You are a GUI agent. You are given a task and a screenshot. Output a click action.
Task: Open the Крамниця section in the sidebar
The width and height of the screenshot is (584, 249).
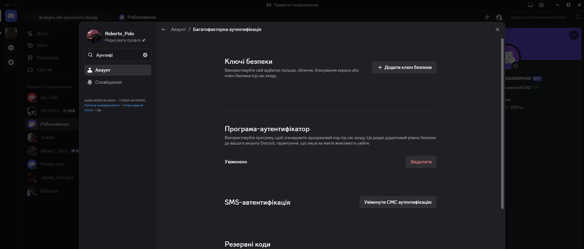(52, 58)
